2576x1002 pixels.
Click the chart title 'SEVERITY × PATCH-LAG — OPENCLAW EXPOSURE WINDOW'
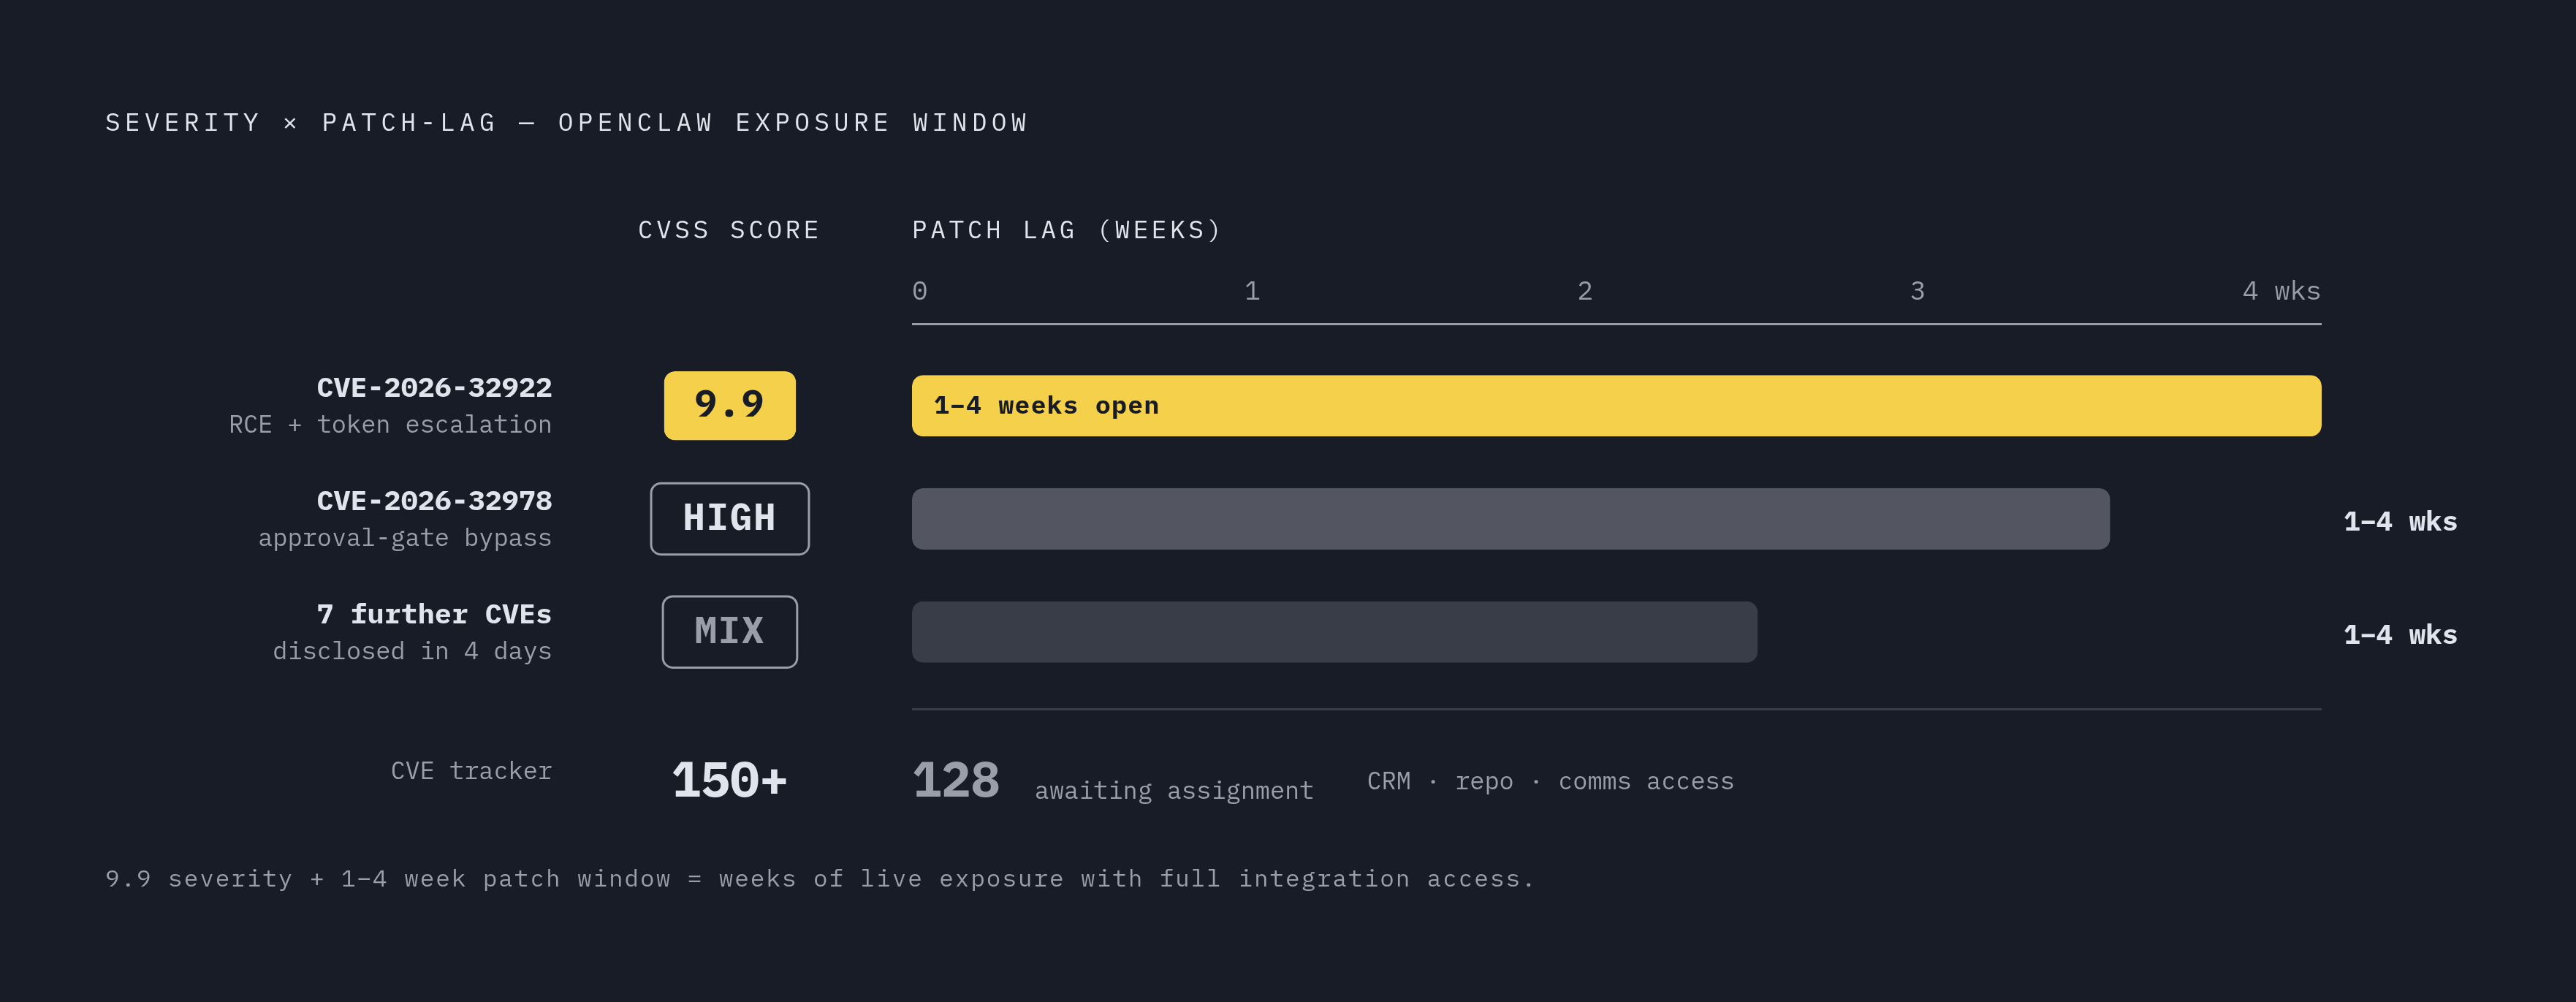(x=567, y=123)
